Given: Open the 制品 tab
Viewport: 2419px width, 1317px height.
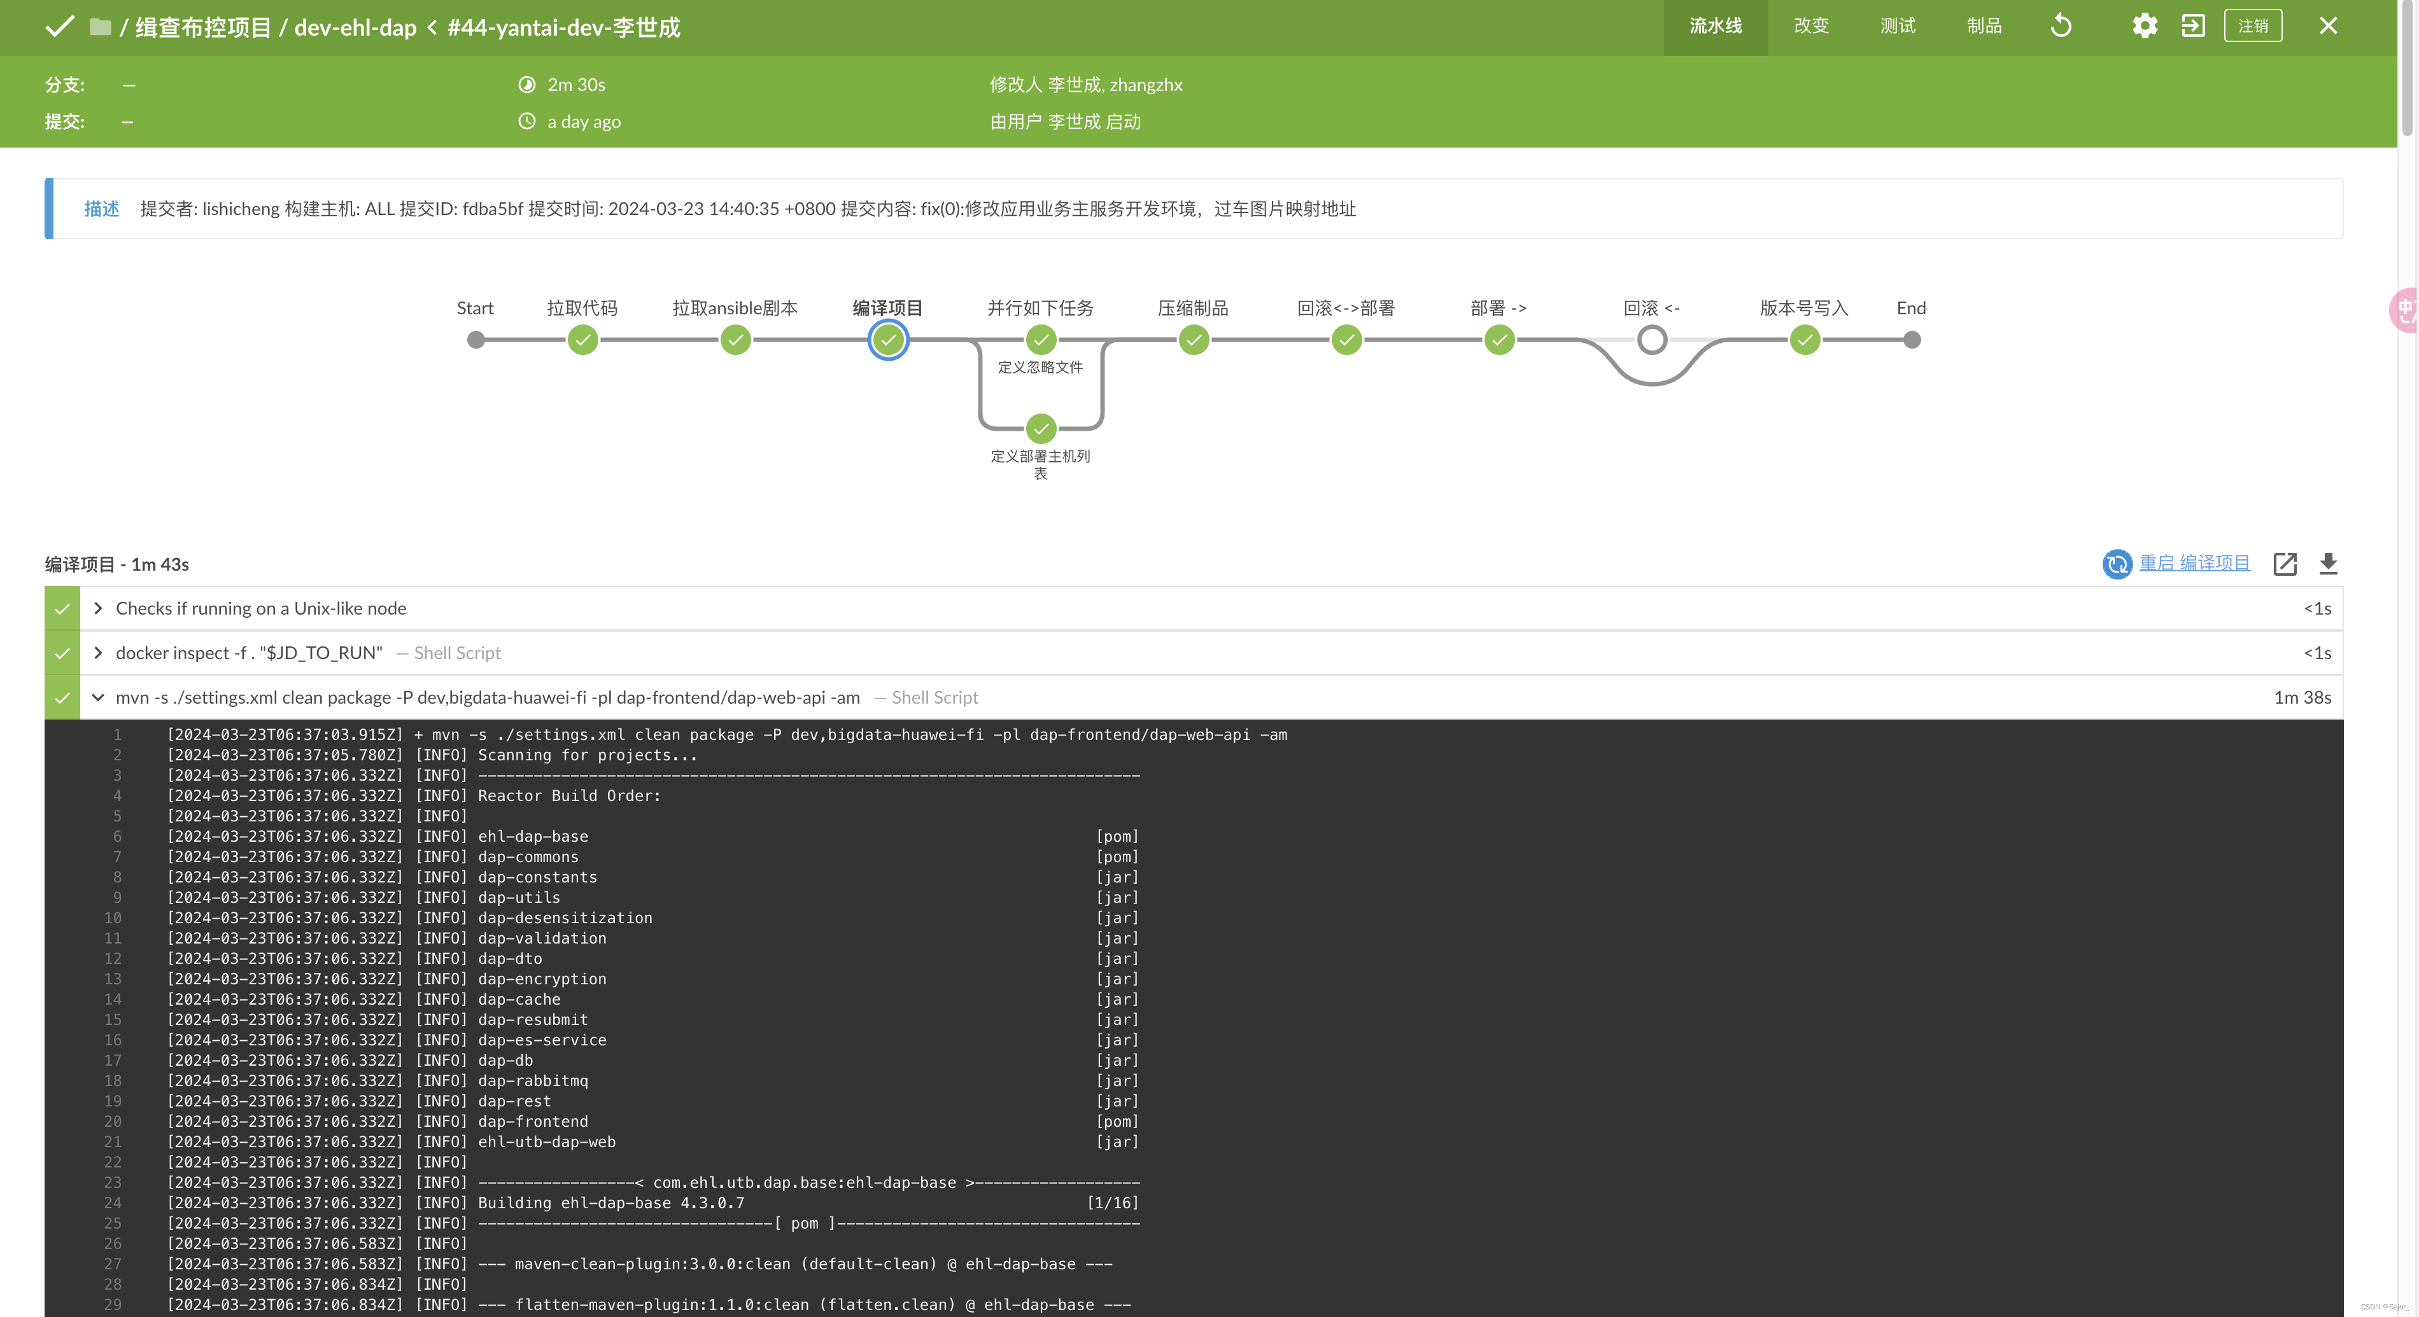Looking at the screenshot, I should click(1984, 26).
